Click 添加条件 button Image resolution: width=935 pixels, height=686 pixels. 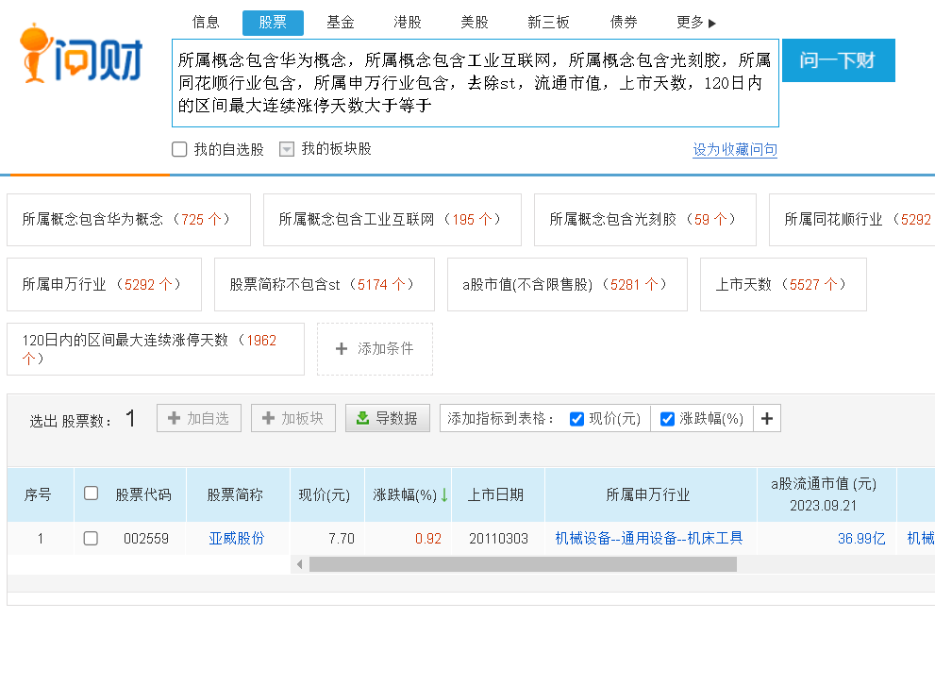(376, 349)
